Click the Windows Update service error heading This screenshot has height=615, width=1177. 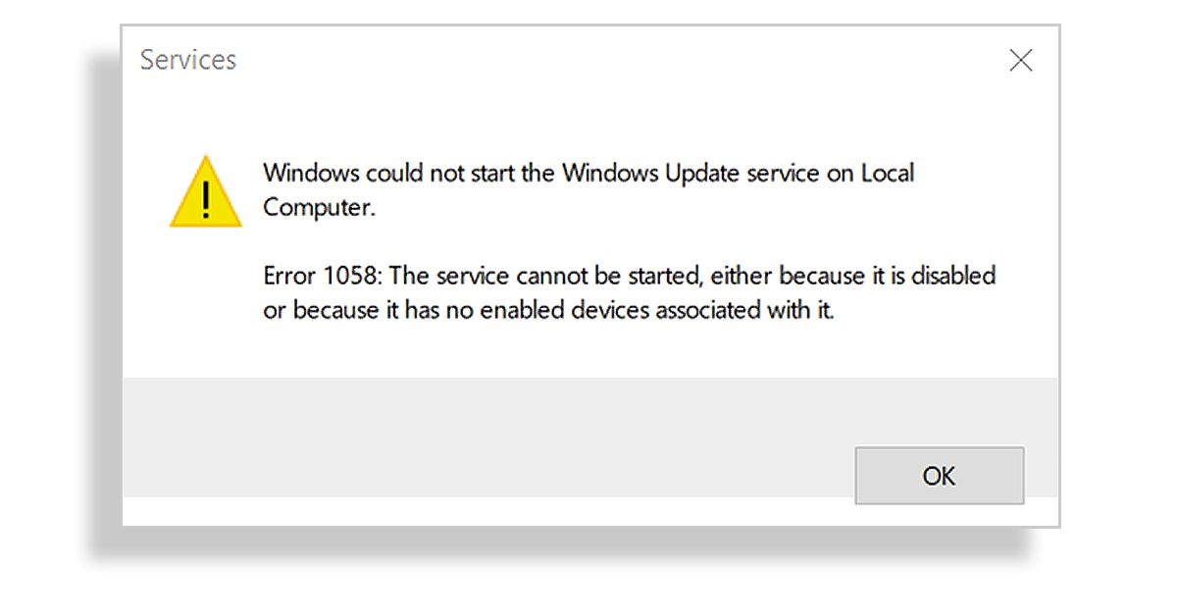[x=588, y=173]
